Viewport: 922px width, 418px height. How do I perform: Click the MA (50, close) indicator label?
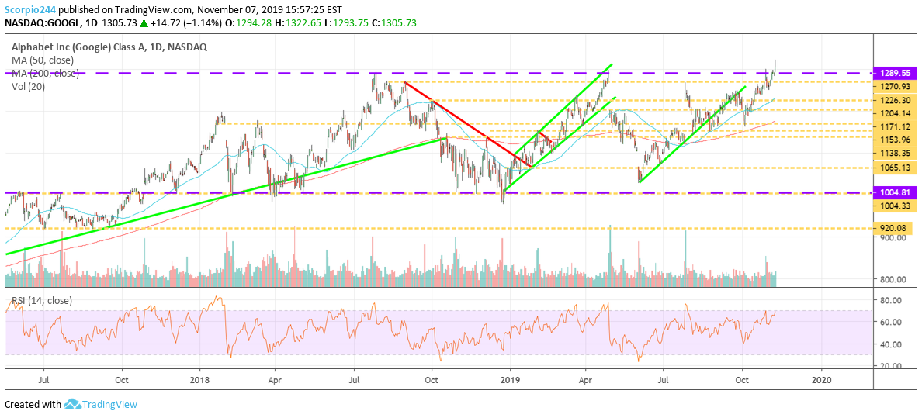click(x=41, y=60)
